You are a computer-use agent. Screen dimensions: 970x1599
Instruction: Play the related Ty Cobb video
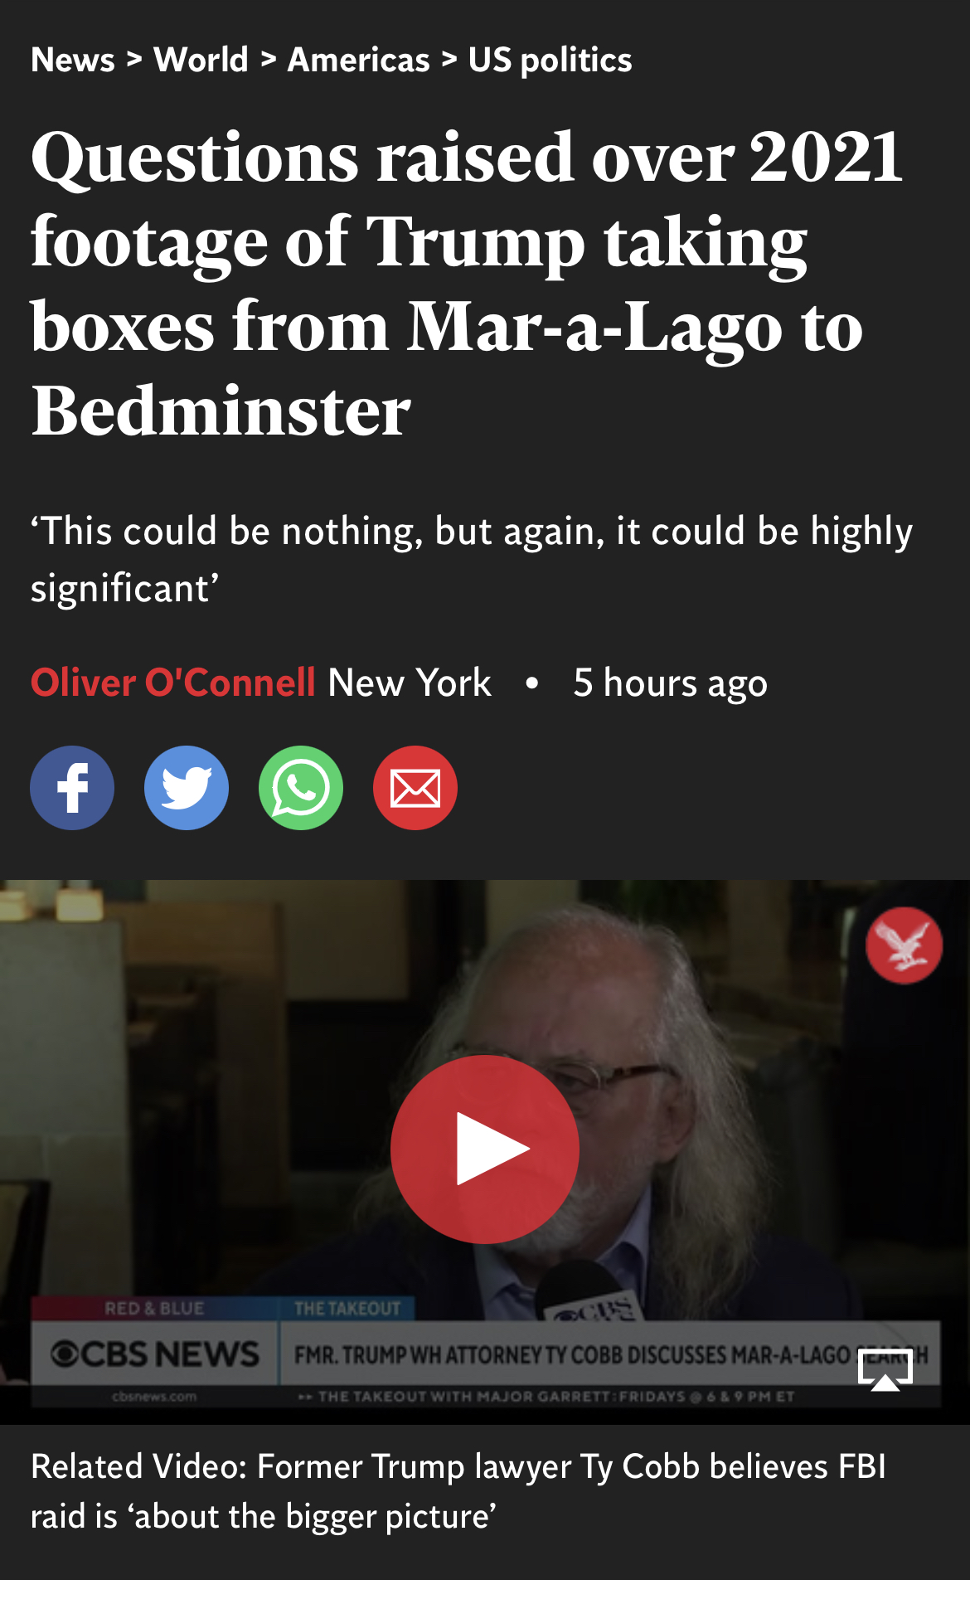pyautogui.click(x=485, y=1149)
